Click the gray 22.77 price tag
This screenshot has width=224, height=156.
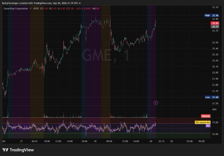215,27
